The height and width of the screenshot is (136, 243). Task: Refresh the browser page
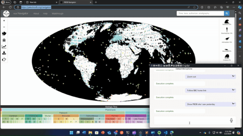point(10,7)
